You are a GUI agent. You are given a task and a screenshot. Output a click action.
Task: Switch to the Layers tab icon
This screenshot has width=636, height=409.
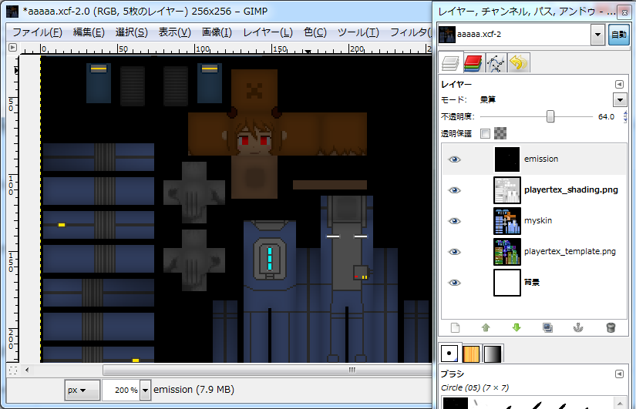[450, 63]
